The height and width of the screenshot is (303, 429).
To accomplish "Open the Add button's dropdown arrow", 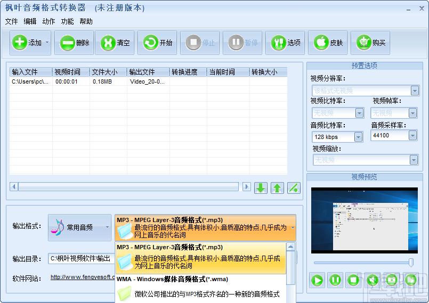I will (47, 43).
